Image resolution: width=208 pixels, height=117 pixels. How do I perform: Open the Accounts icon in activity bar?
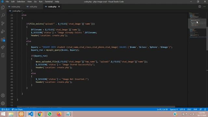coord(3,95)
